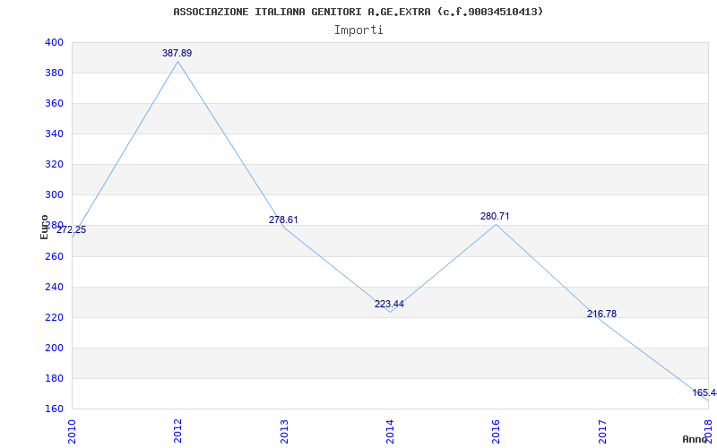The width and height of the screenshot is (717, 448).
Task: Click the Anno axis label
Action: [x=695, y=439]
